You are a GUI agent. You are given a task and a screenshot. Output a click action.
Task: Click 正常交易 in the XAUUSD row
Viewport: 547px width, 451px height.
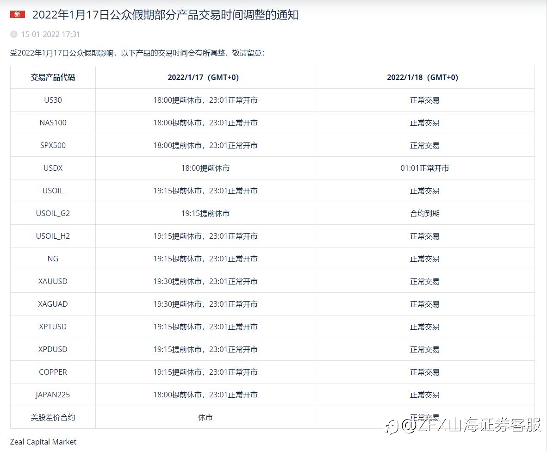pos(424,282)
